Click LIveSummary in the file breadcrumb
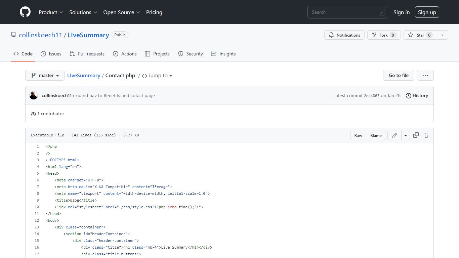The height and width of the screenshot is (258, 459). 84,75
